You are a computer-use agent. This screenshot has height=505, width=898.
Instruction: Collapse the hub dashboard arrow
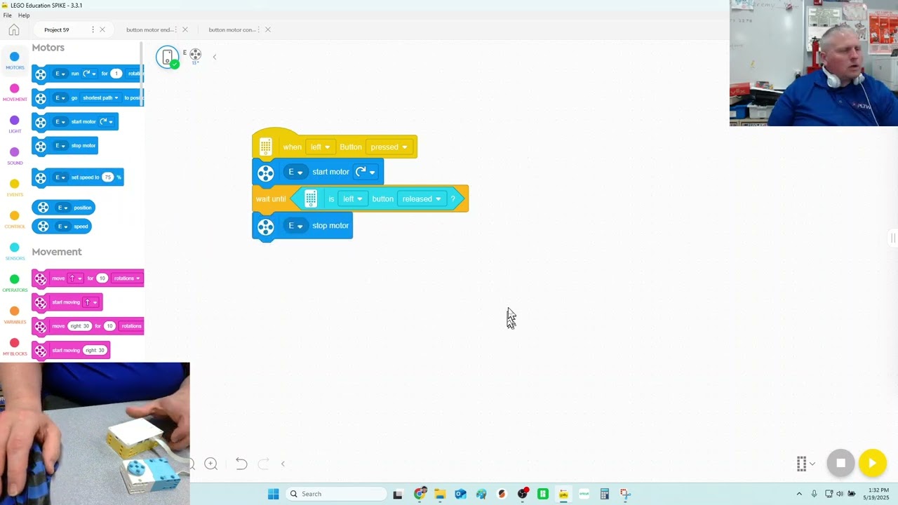(x=215, y=57)
